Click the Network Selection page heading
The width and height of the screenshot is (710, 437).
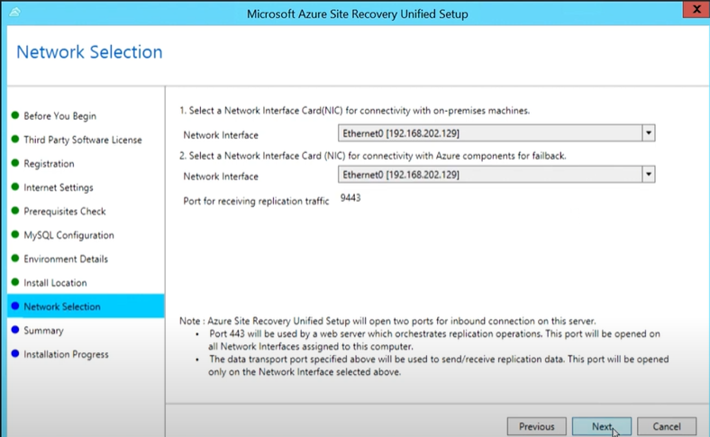tap(89, 52)
